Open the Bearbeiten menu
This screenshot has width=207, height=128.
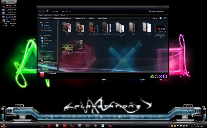48,15
